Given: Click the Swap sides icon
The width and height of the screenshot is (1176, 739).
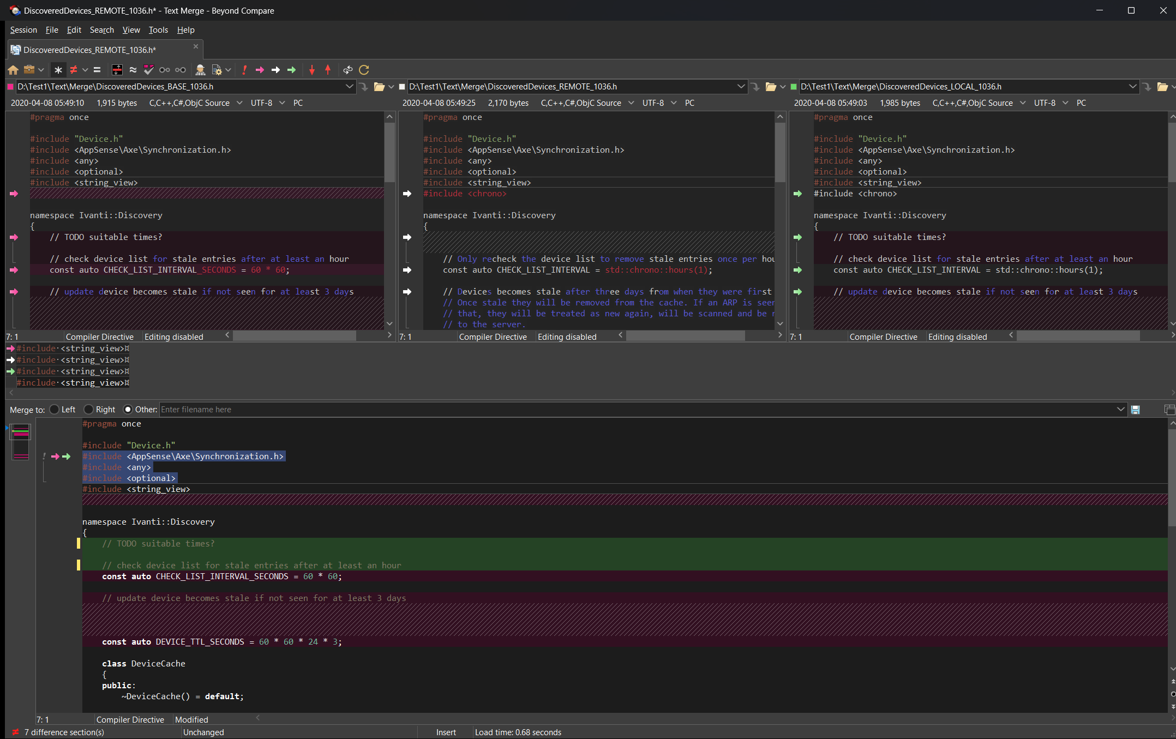Looking at the screenshot, I should (x=347, y=70).
